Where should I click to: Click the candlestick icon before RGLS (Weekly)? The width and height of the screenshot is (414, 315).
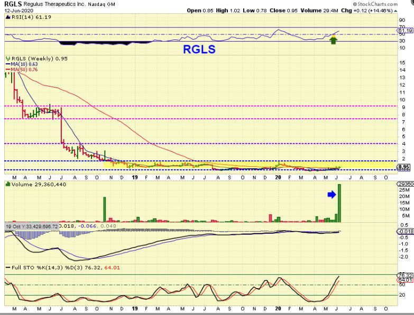coord(8,59)
